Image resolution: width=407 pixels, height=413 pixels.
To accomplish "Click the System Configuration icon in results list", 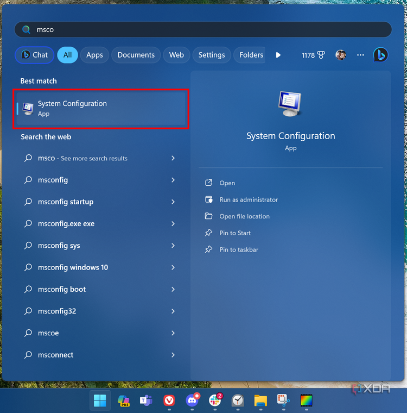I will [x=28, y=109].
